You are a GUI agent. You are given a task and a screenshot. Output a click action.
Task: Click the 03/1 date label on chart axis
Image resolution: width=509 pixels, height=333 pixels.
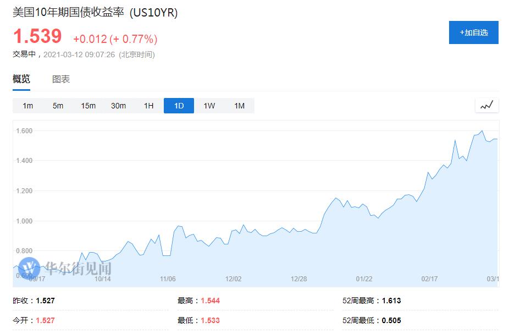[494, 279]
